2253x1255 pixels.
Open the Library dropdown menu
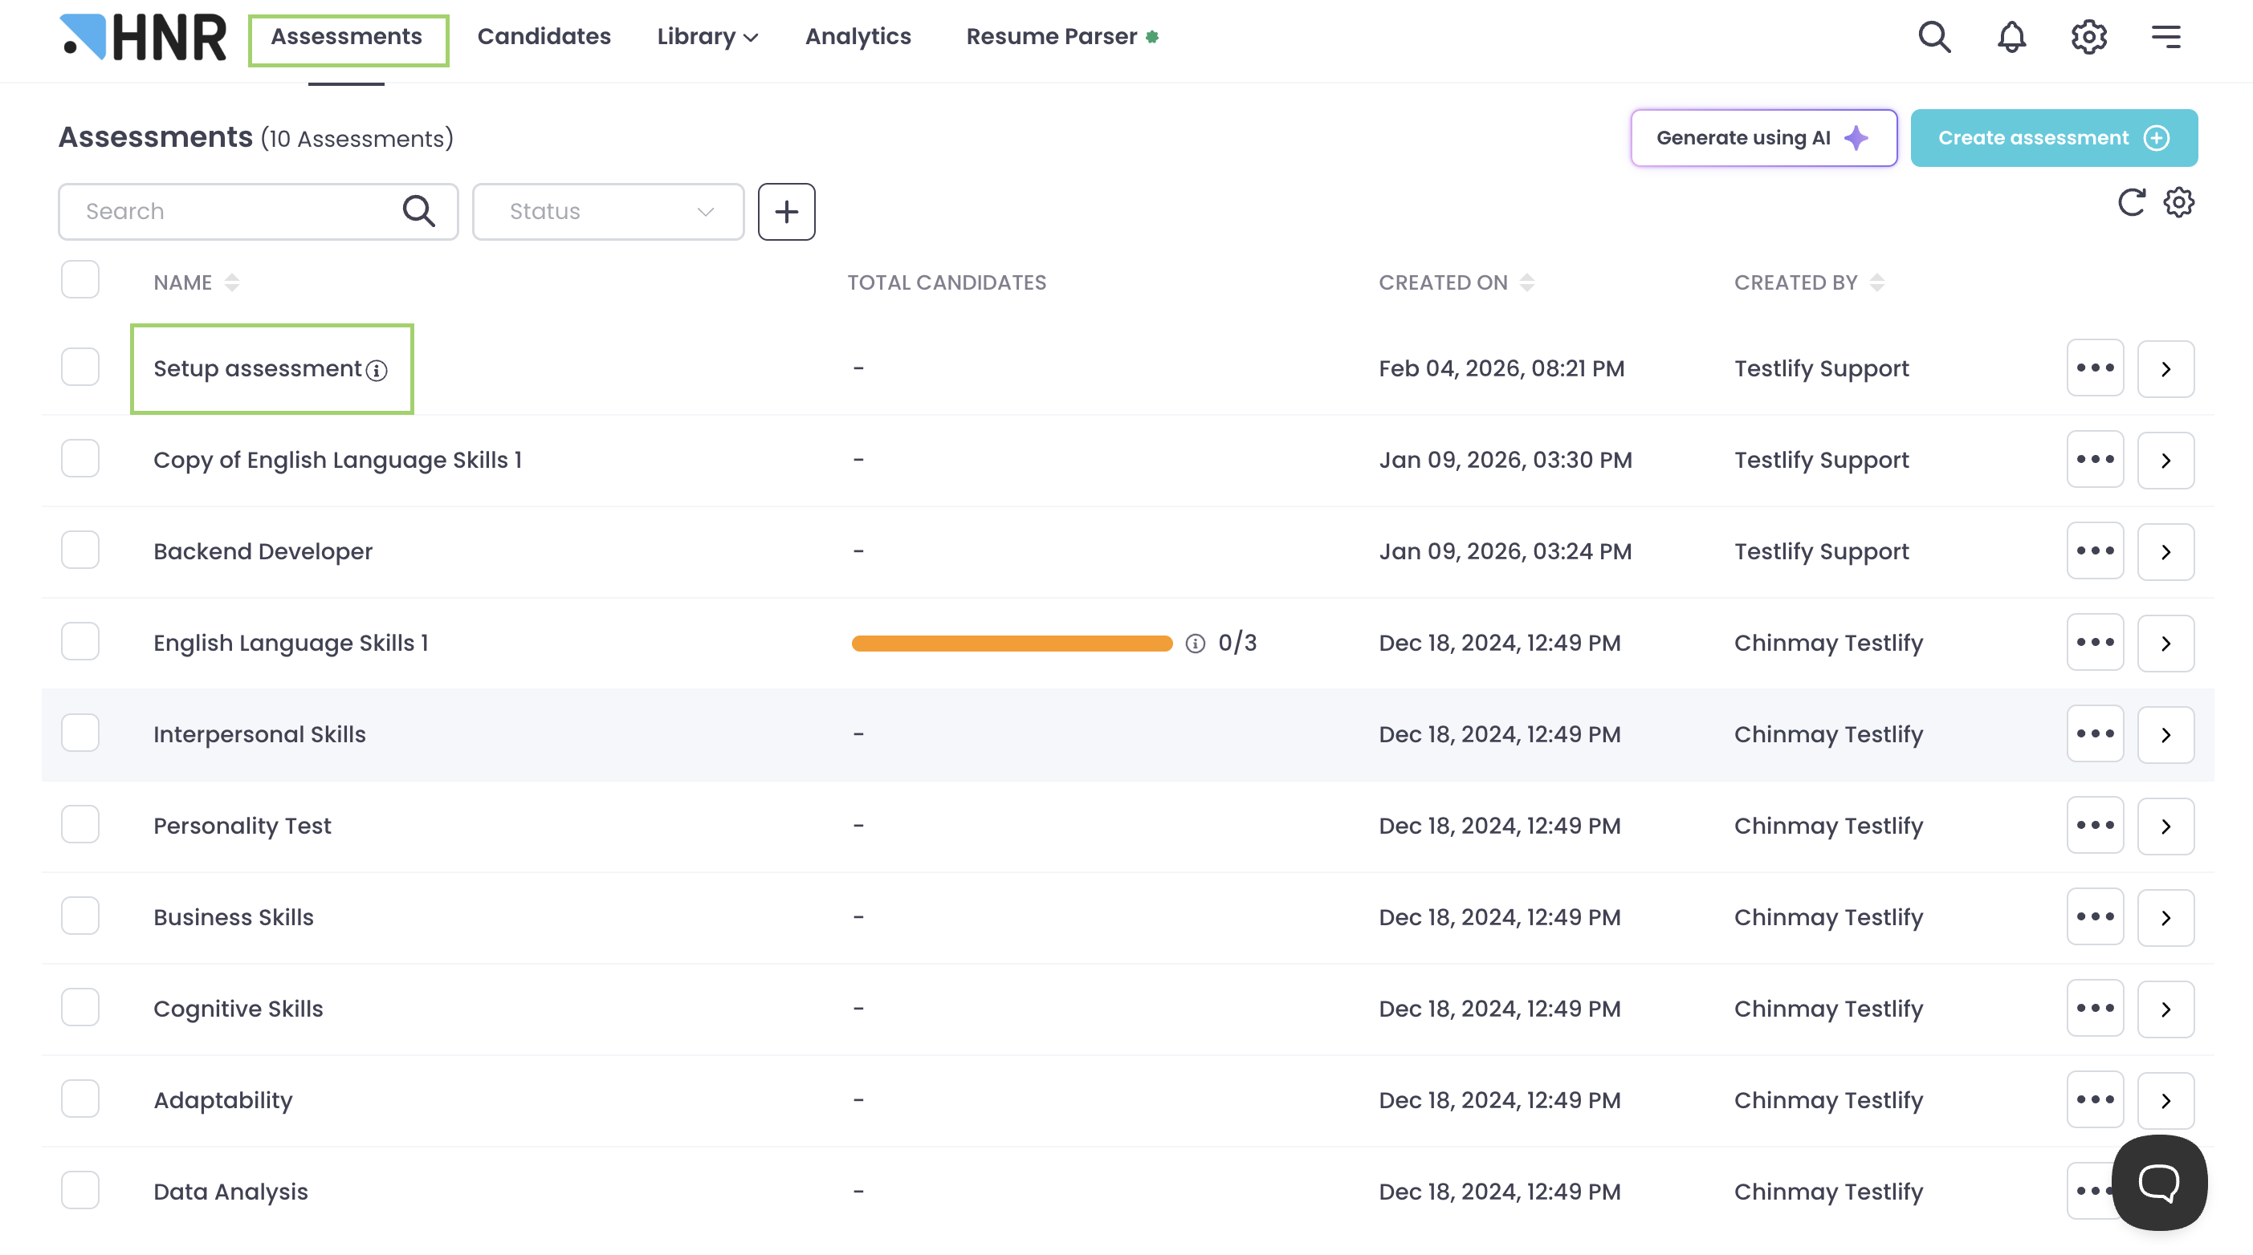point(707,37)
